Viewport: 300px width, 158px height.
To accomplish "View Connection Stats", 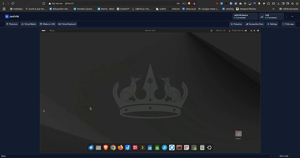I will [254, 24].
